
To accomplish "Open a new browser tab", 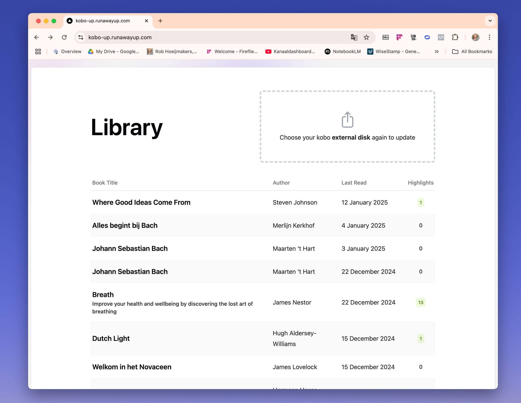I will tap(160, 21).
